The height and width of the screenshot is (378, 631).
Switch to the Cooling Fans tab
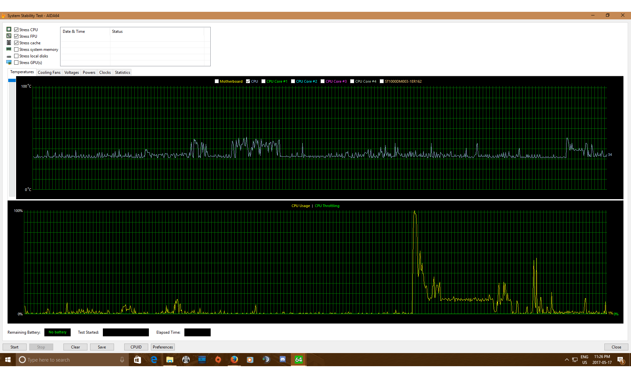tap(49, 73)
